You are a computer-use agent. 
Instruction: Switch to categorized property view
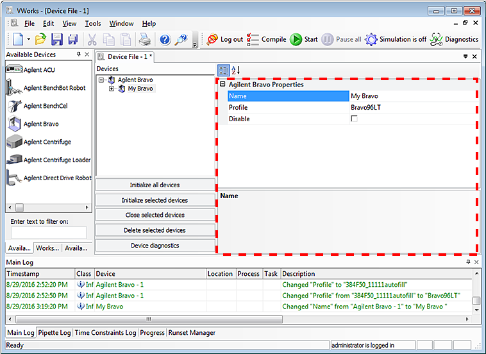point(223,70)
